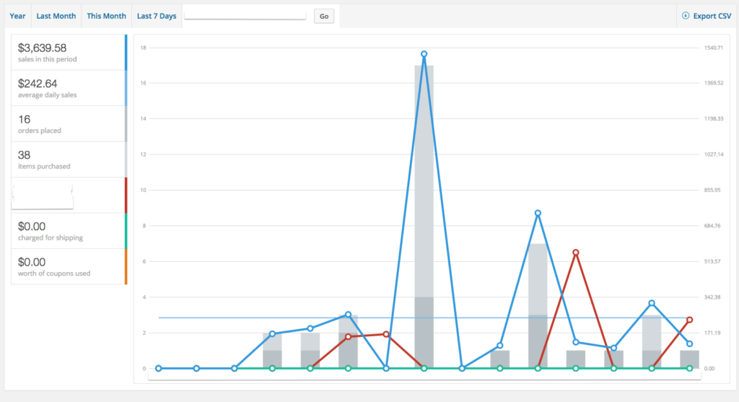The height and width of the screenshot is (402, 739).
Task: Switch to the Year tab
Action: click(x=17, y=16)
